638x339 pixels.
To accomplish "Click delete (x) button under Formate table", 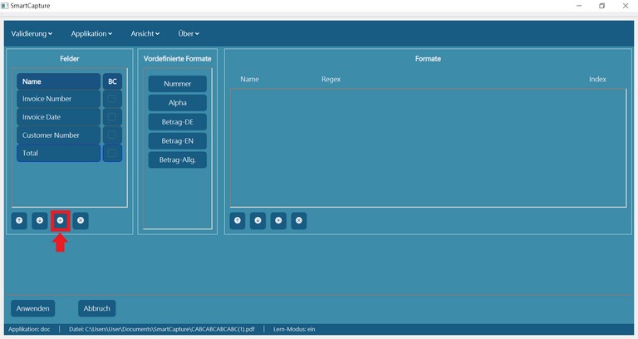I will tap(298, 220).
